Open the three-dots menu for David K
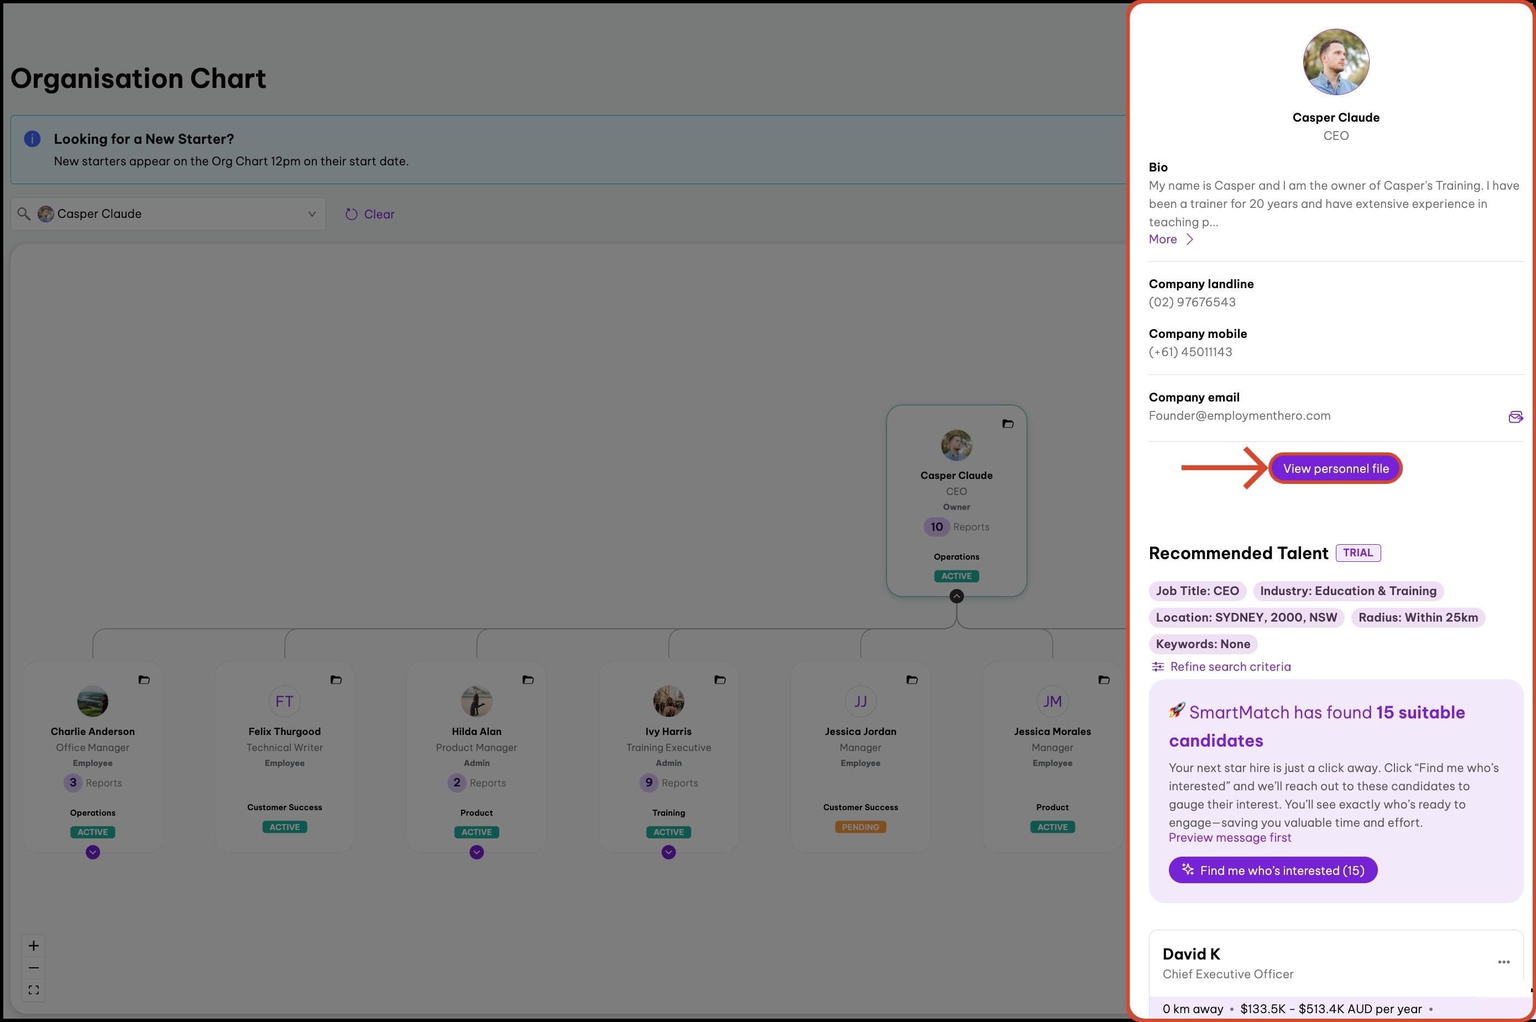This screenshot has width=1536, height=1022. coord(1503,962)
